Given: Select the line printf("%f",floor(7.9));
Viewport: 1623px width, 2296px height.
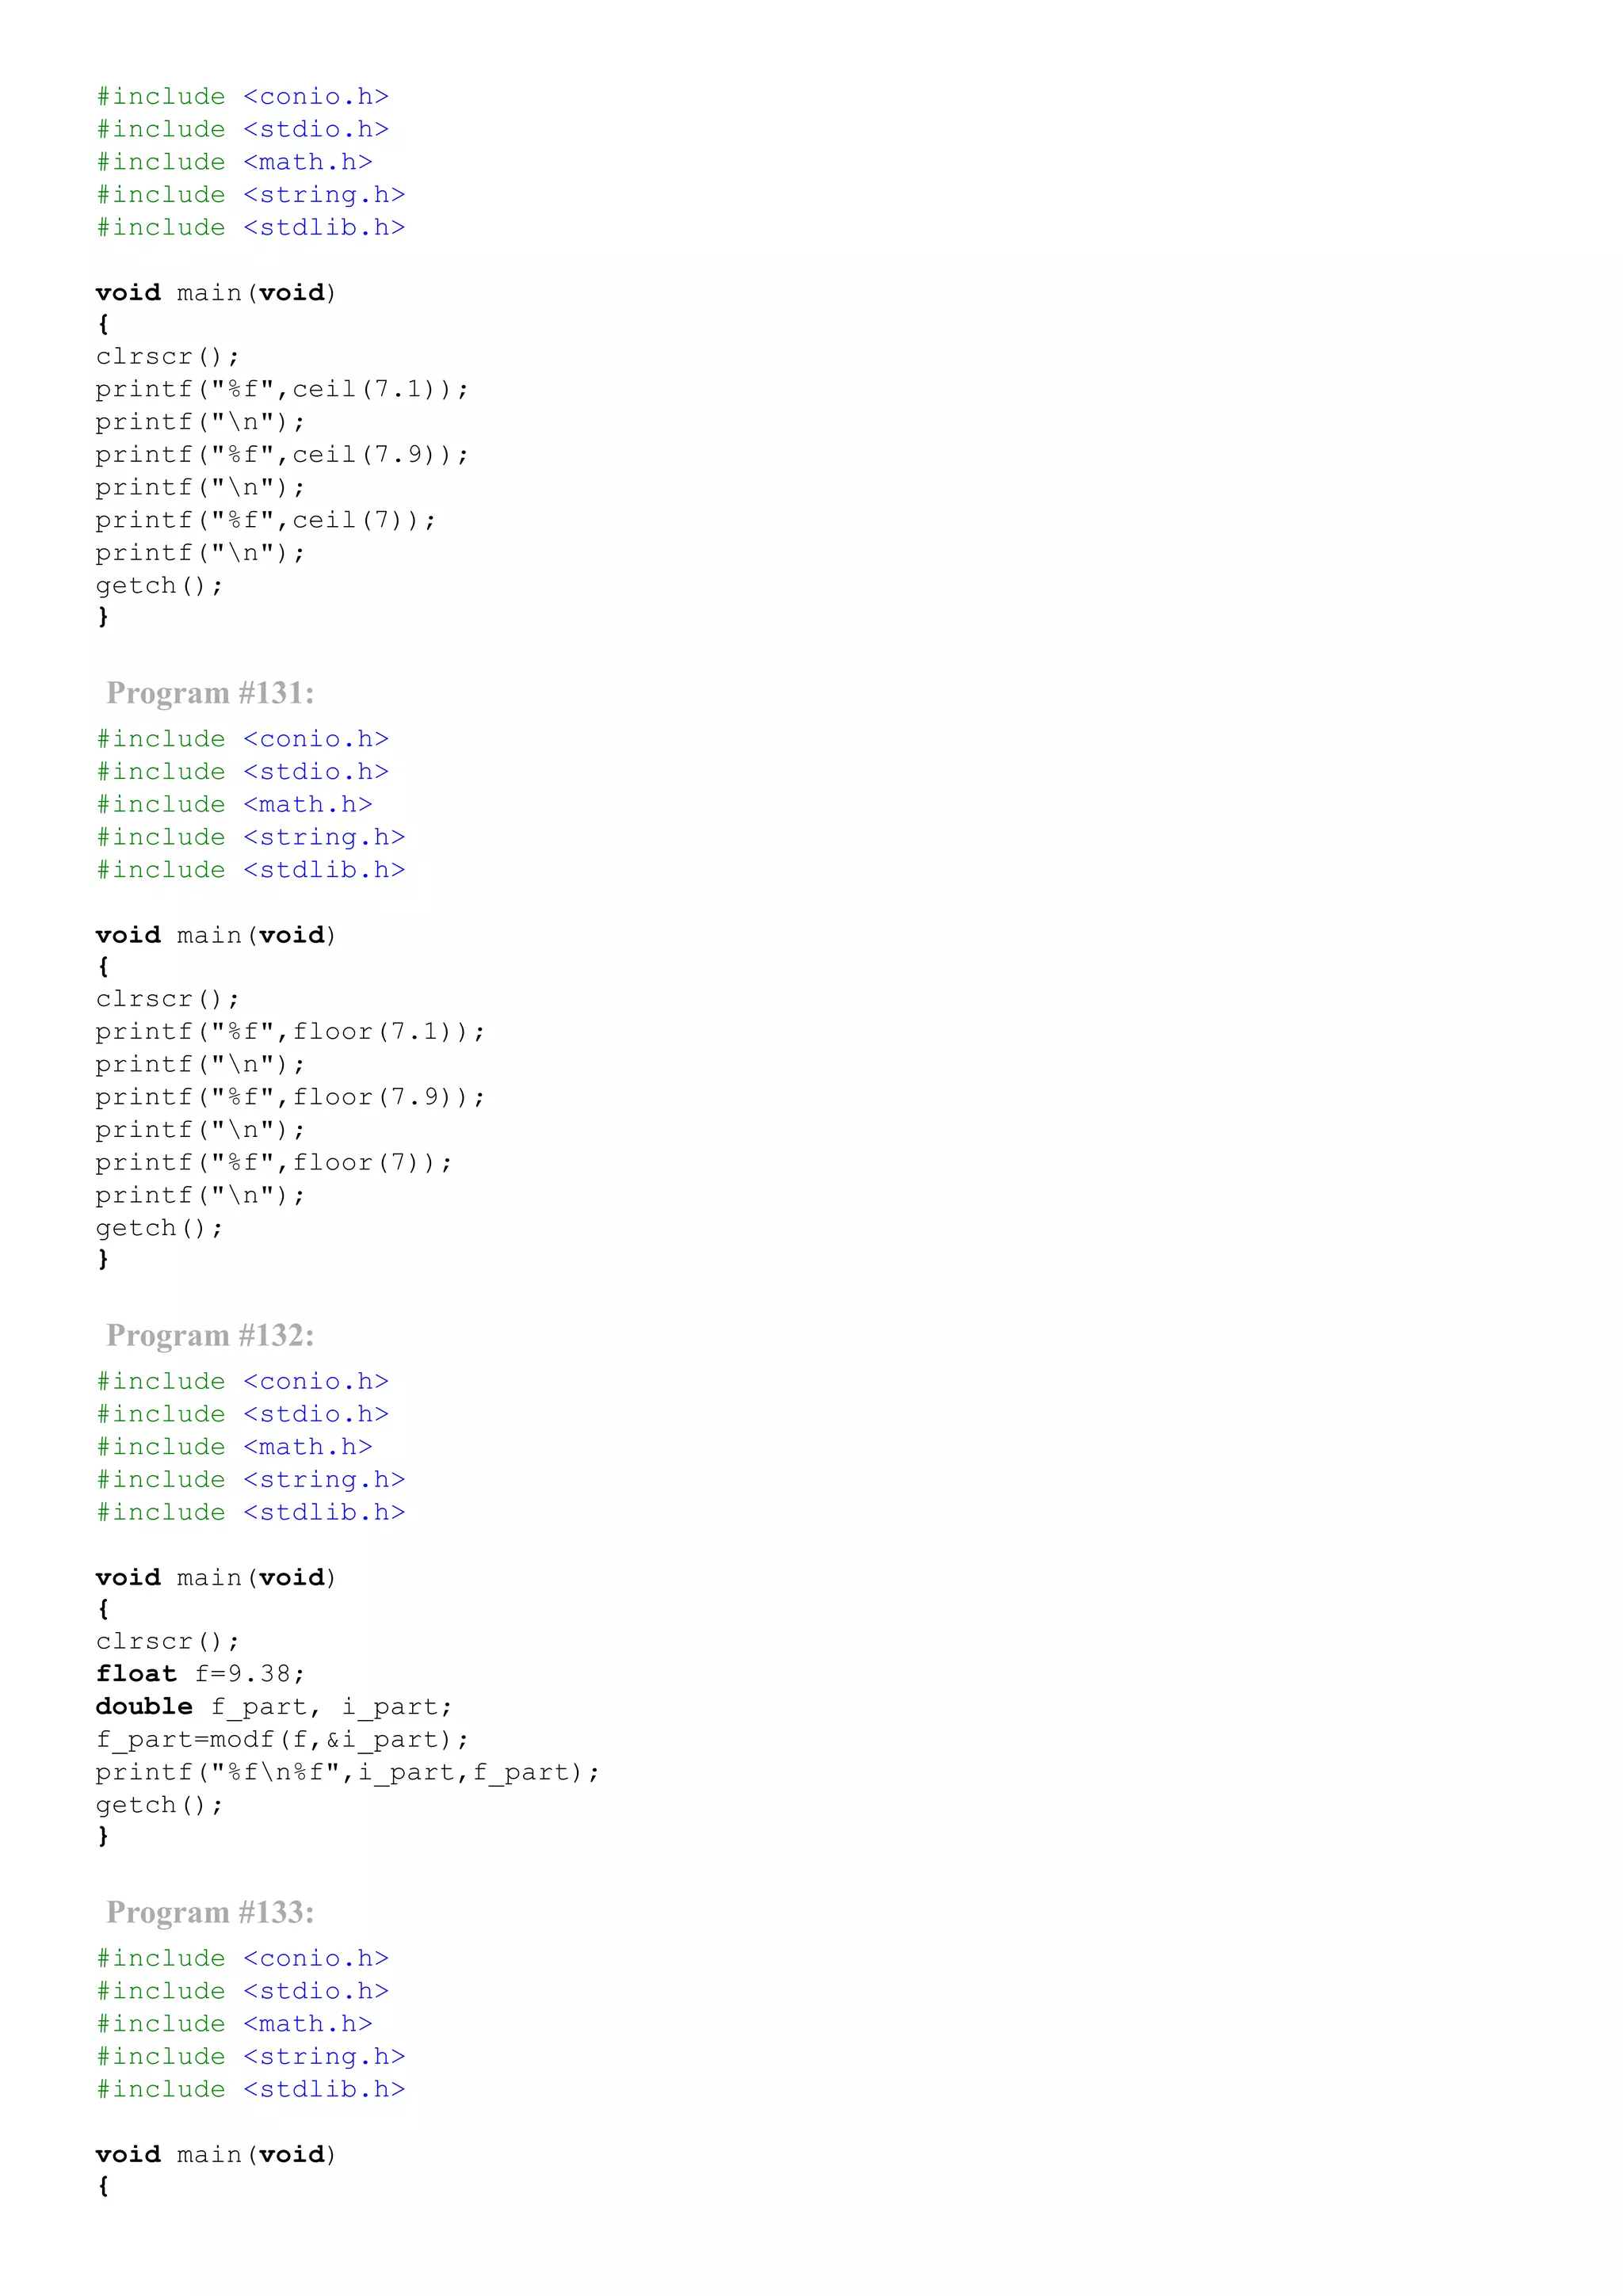Looking at the screenshot, I should coord(290,1097).
